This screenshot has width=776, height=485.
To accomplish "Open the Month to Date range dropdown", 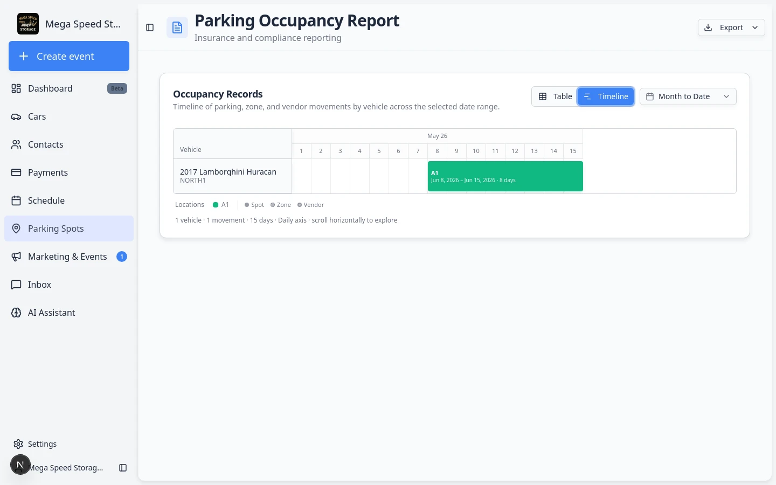I will tap(688, 96).
